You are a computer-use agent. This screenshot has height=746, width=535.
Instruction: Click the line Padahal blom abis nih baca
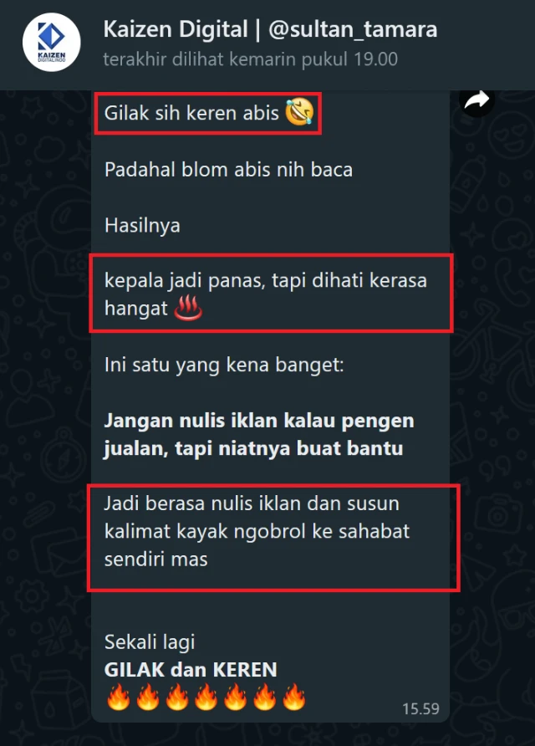pos(229,170)
